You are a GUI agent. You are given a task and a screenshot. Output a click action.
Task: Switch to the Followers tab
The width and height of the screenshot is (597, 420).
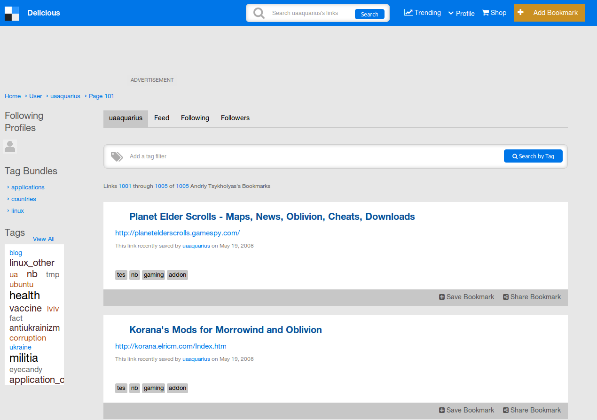(x=235, y=118)
